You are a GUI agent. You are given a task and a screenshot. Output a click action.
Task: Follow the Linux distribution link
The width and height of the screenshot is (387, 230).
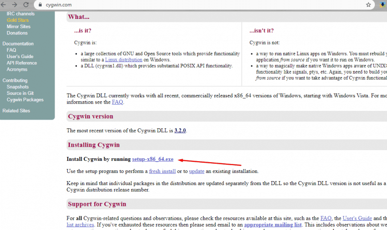click(124, 60)
